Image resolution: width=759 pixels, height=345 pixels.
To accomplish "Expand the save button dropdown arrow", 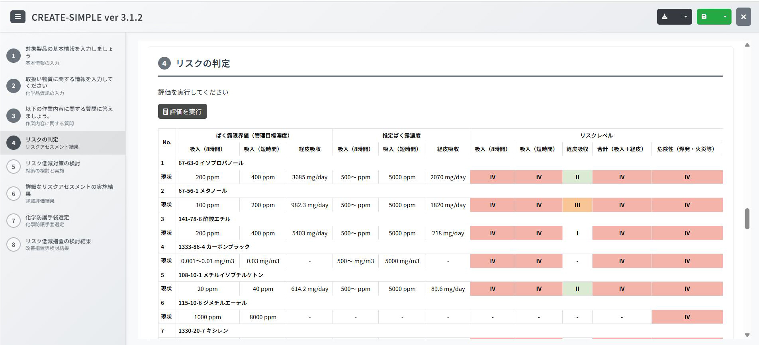I will coord(725,17).
